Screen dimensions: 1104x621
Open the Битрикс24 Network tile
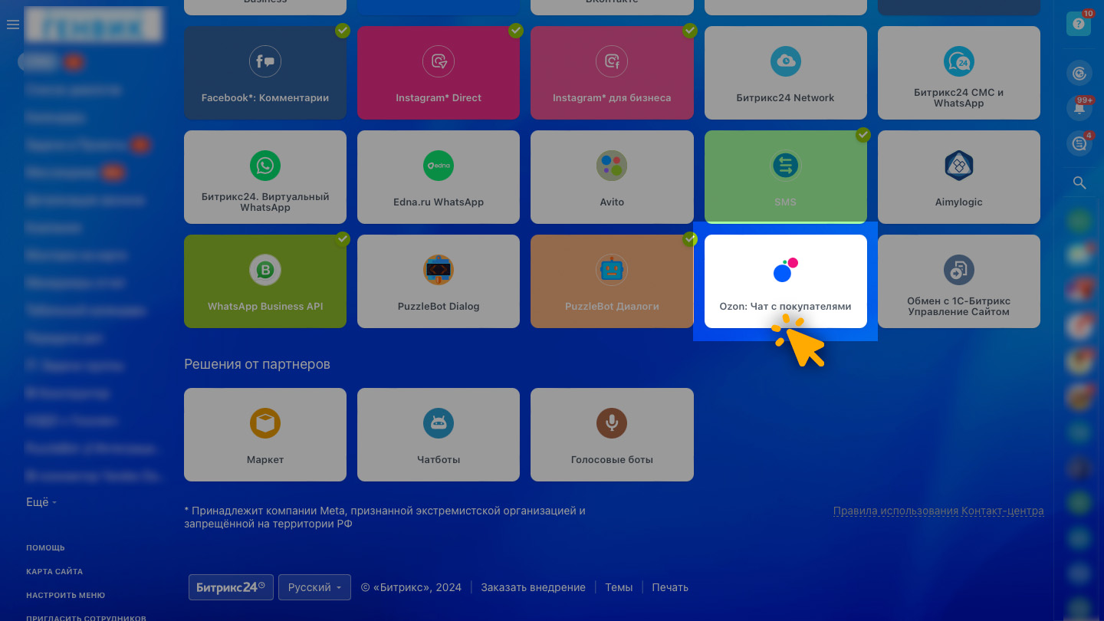click(786, 73)
